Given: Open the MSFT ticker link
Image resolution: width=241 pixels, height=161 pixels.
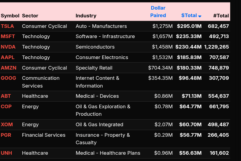Looking at the screenshot, I should [x=8, y=36].
